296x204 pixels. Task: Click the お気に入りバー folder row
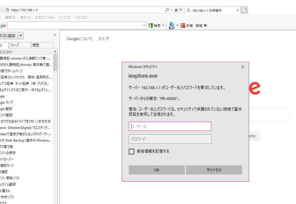26,52
